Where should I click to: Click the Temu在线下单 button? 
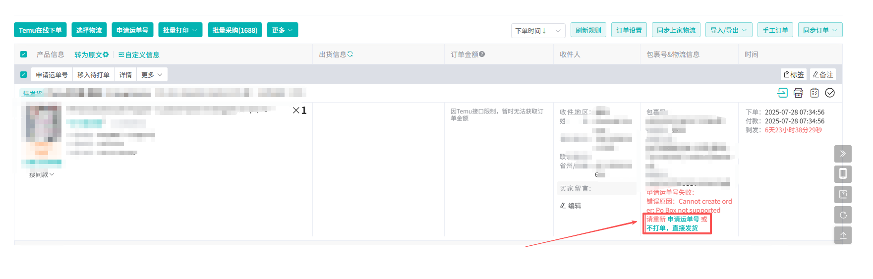(x=40, y=30)
